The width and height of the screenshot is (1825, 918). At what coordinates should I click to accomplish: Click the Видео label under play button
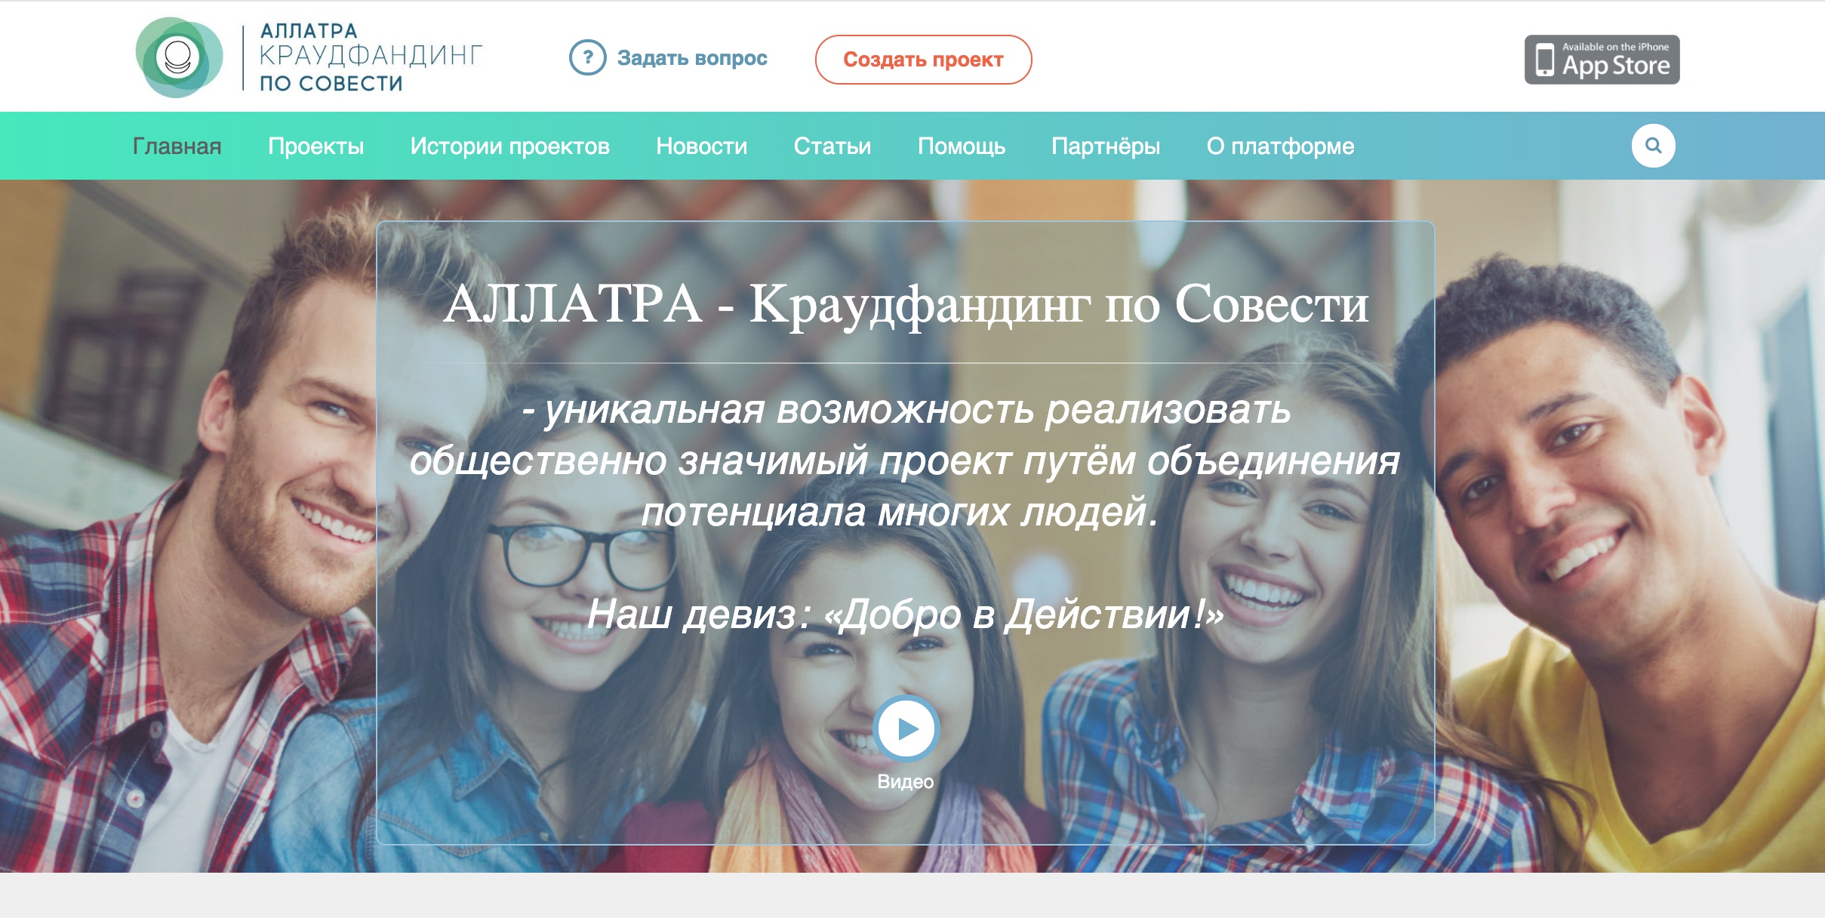pyautogui.click(x=905, y=781)
